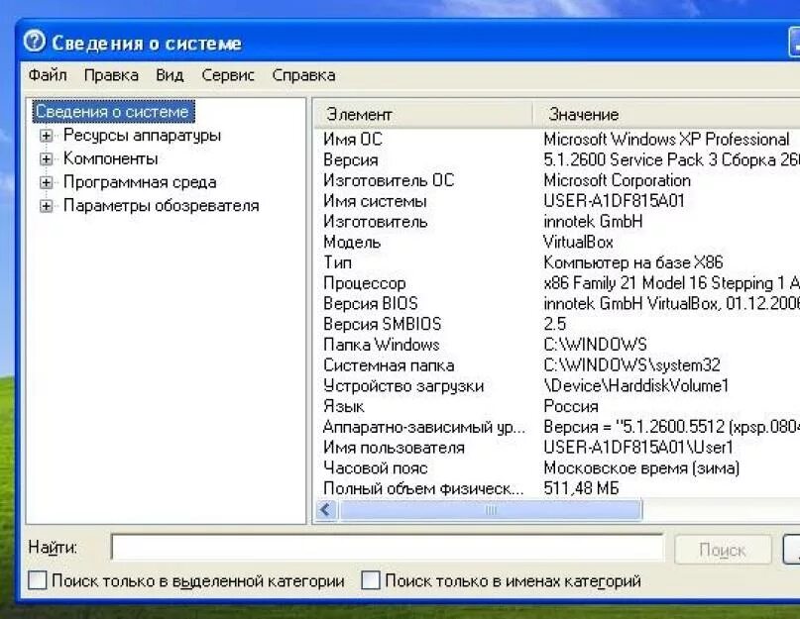Select the Папка Windows row
800x619 pixels.
[x=557, y=345]
